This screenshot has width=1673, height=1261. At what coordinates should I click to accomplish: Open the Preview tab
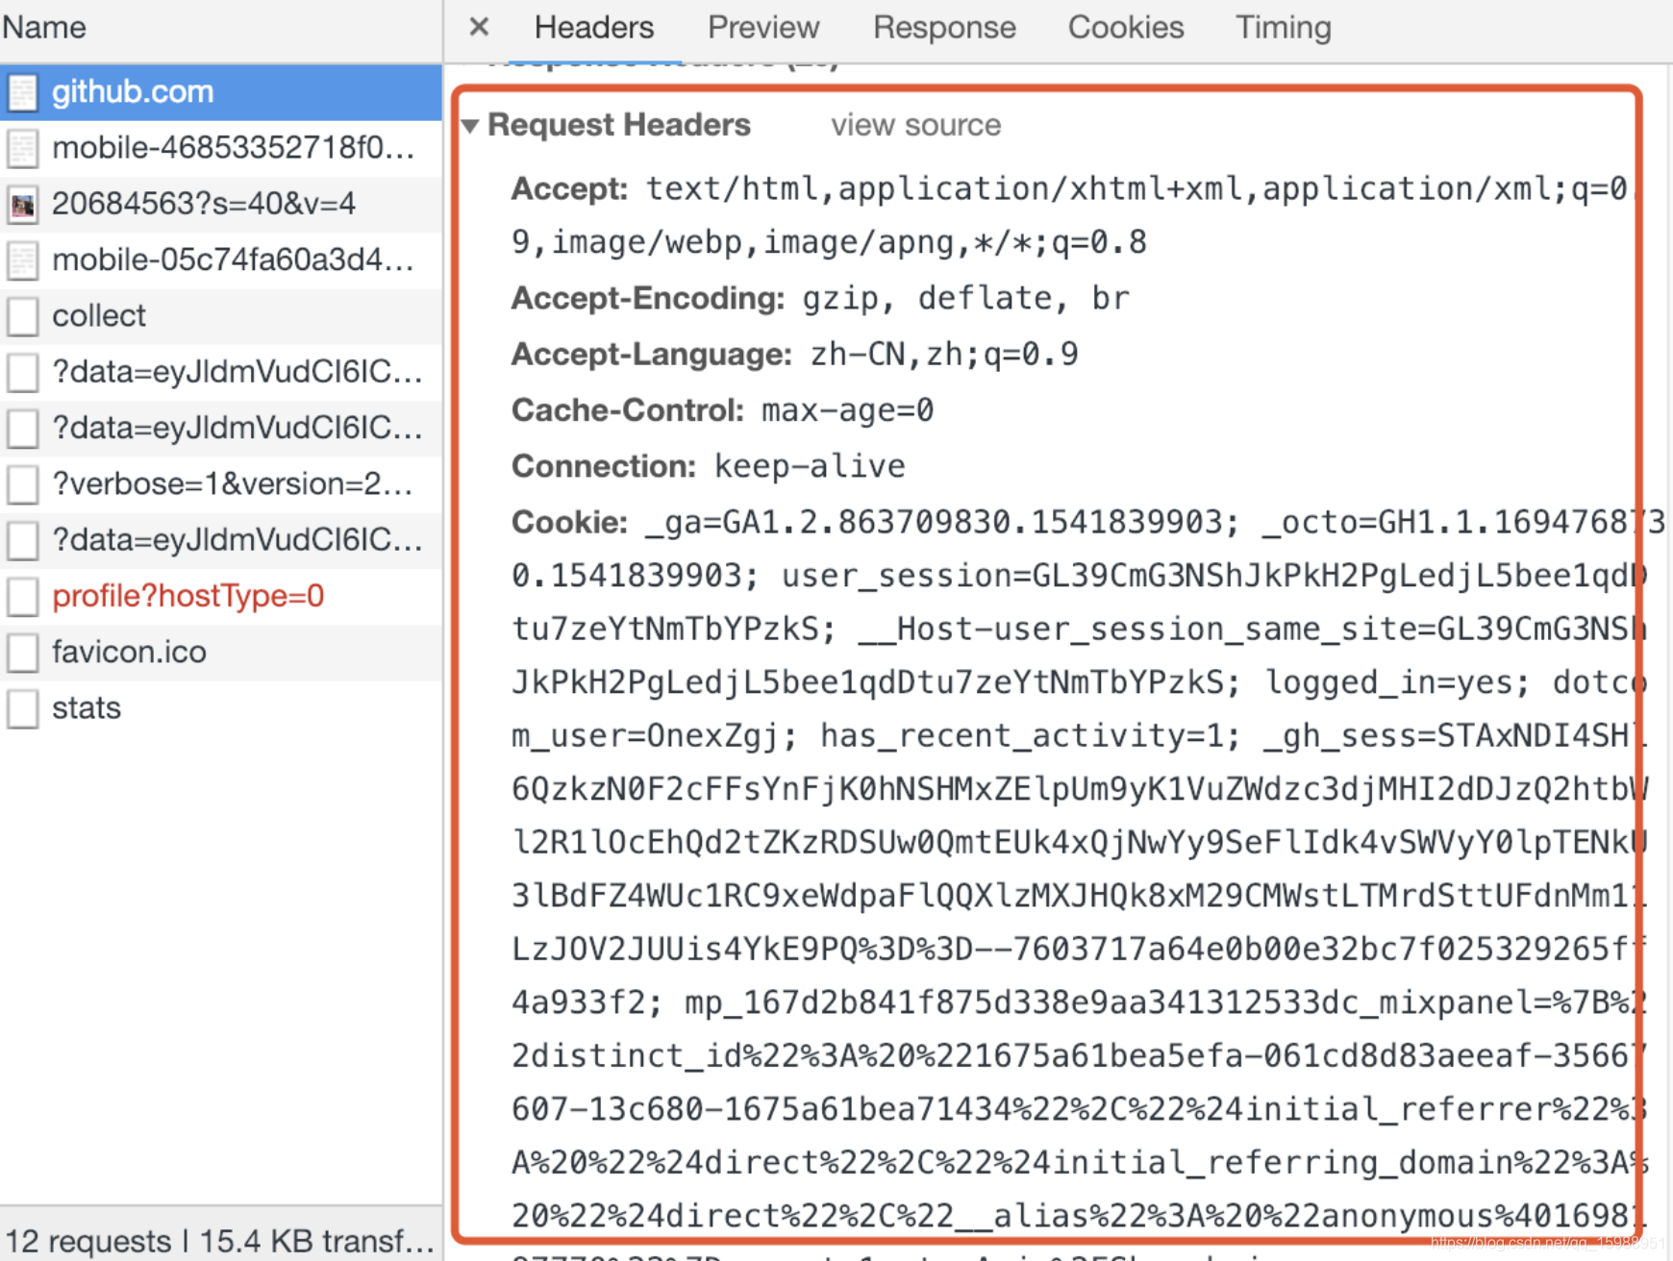click(x=763, y=27)
